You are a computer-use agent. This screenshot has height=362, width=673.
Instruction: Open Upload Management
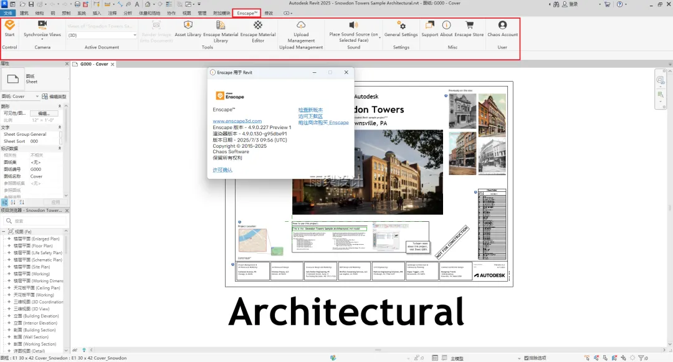[301, 31]
